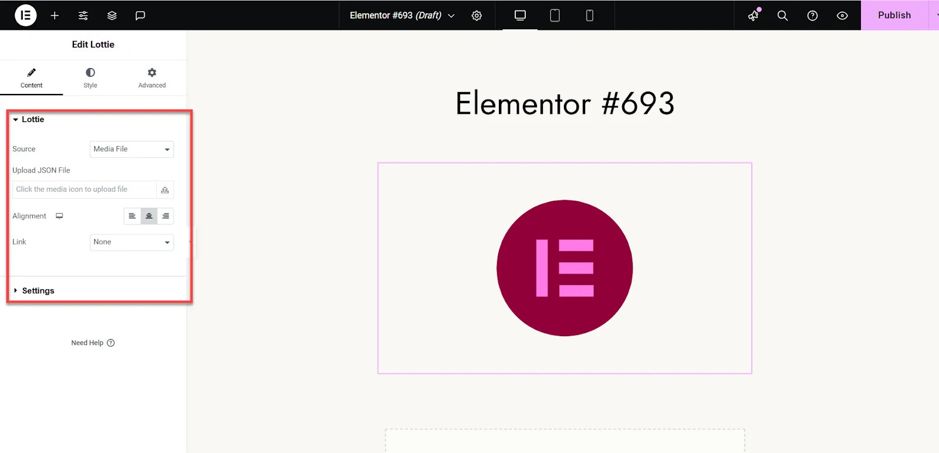Click the Edit Lottie panel title
This screenshot has width=939, height=453.
click(x=93, y=45)
